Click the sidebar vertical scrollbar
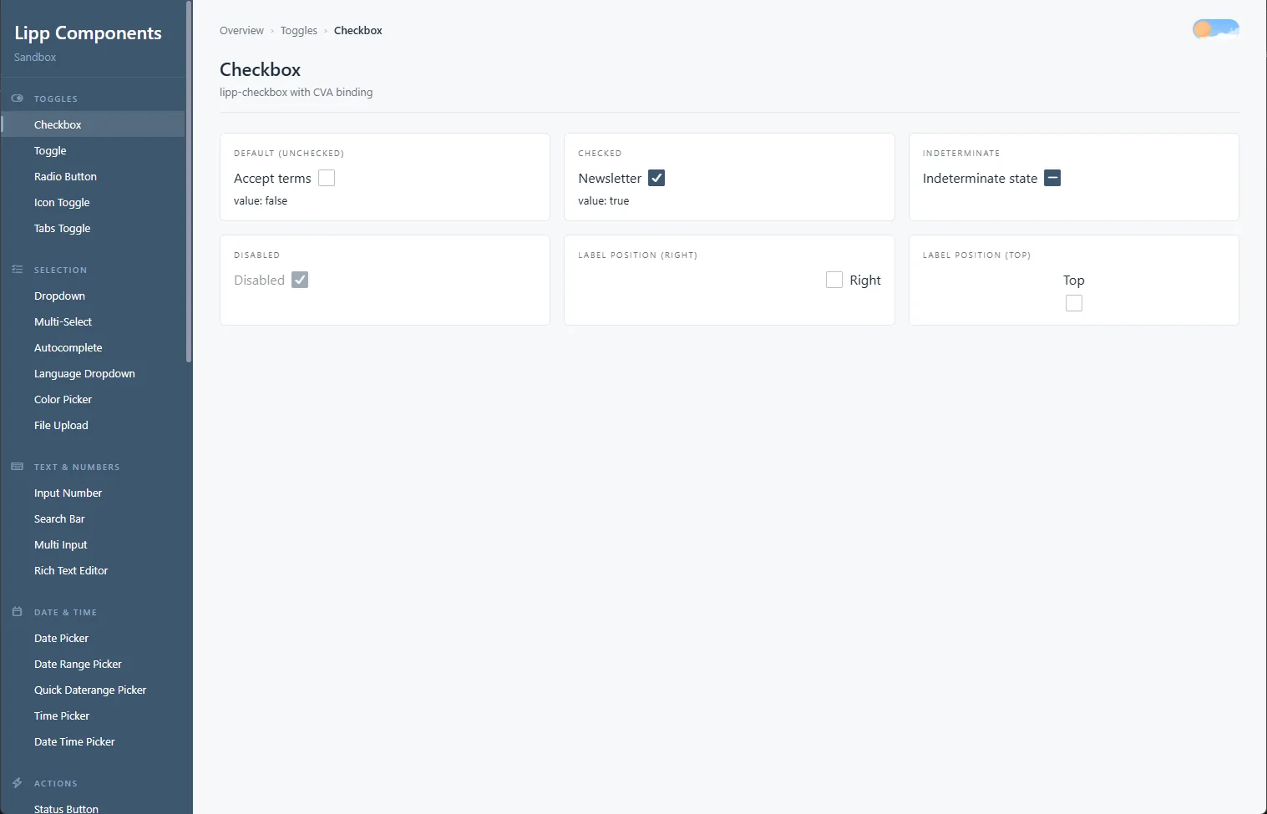1267x814 pixels. tap(189, 181)
